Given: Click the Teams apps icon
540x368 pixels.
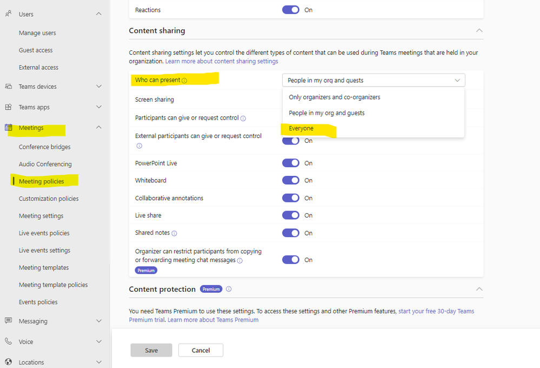Looking at the screenshot, I should click(x=8, y=107).
